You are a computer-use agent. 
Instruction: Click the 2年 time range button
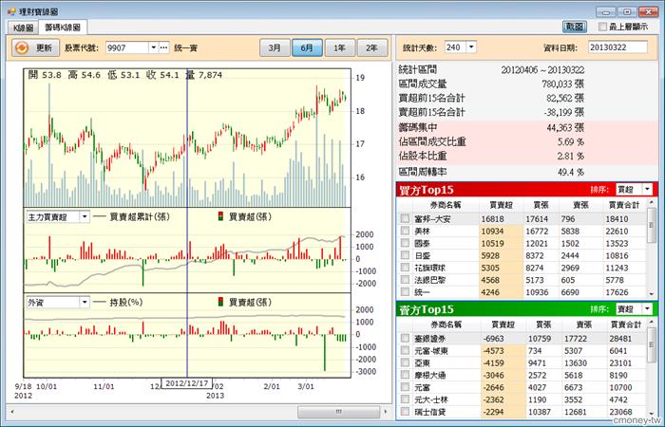coord(370,46)
